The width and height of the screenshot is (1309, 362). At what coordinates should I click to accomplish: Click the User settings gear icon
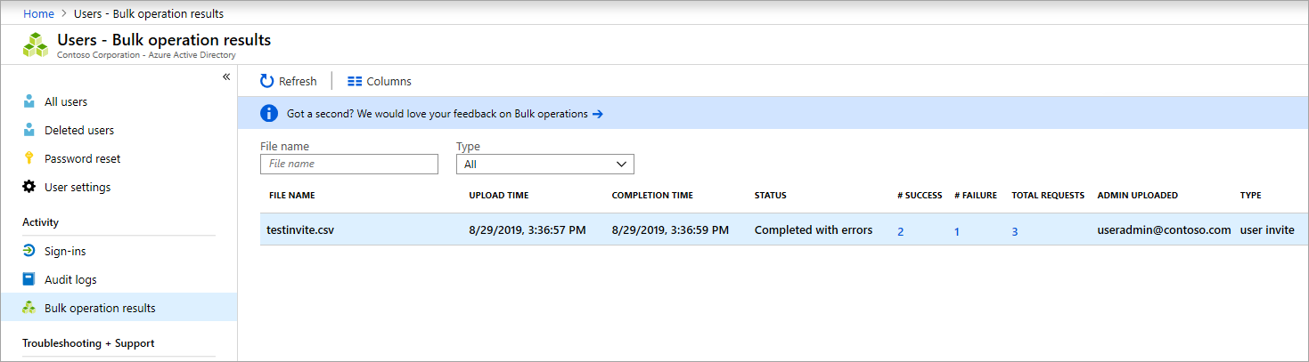point(29,187)
